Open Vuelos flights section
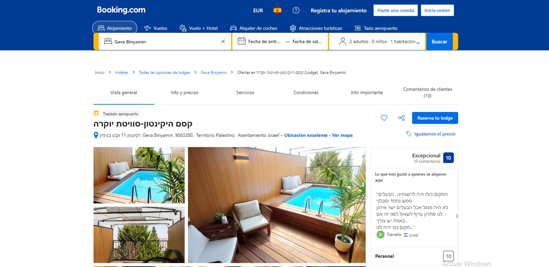This screenshot has width=549, height=267. [156, 28]
